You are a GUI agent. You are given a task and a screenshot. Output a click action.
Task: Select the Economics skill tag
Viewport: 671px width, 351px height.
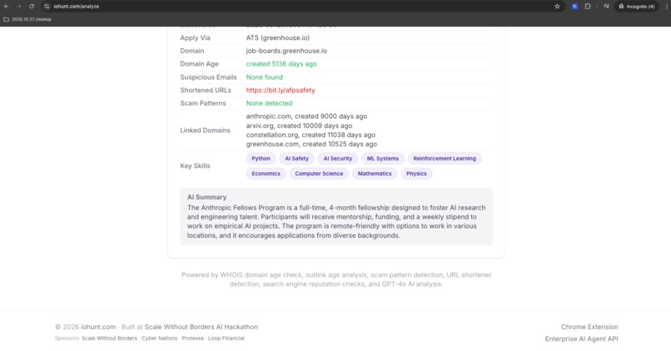pos(266,174)
